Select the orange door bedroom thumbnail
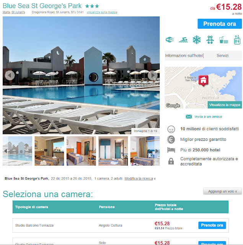This screenshot has height=245, width=243. (81, 151)
